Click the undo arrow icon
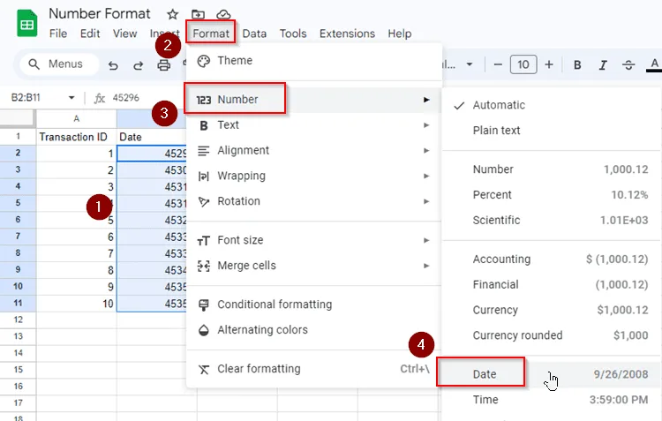 (113, 65)
